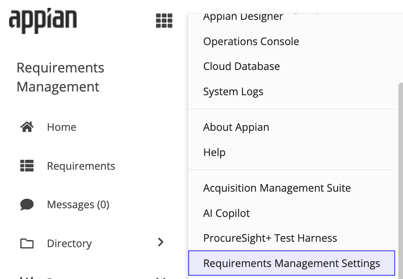Click the menu's vertical scrollbar

[401, 181]
